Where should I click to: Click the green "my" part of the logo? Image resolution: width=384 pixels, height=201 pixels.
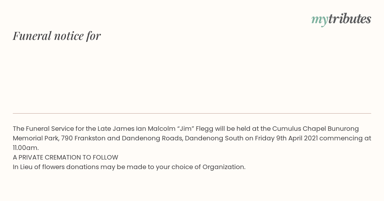pos(320,20)
